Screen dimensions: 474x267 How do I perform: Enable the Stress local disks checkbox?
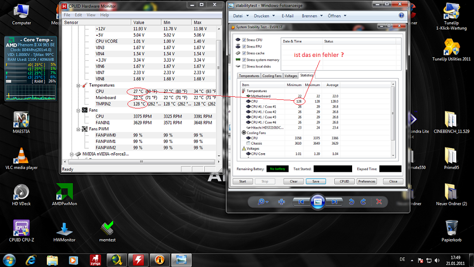244,67
